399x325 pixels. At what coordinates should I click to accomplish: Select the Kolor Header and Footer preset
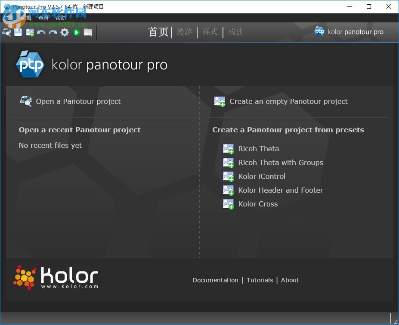click(280, 190)
